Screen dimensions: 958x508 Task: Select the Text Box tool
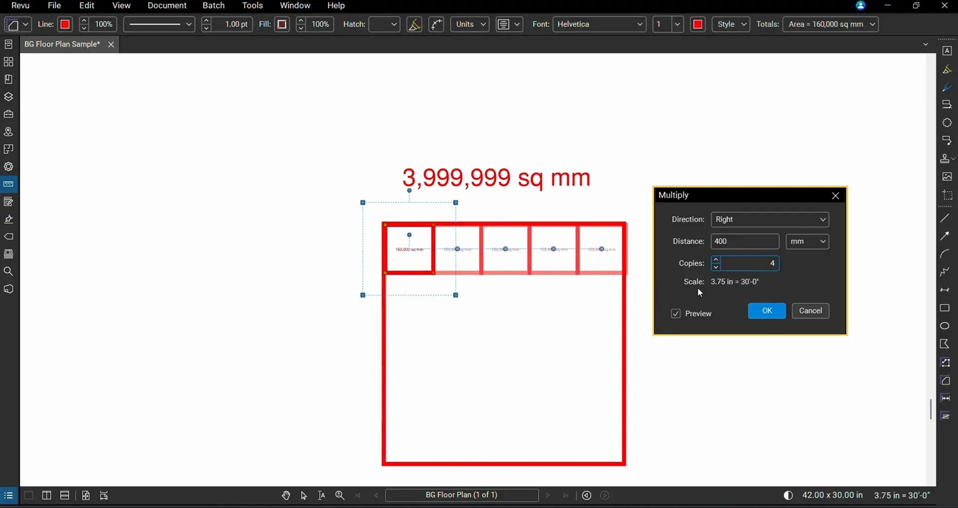(x=947, y=51)
